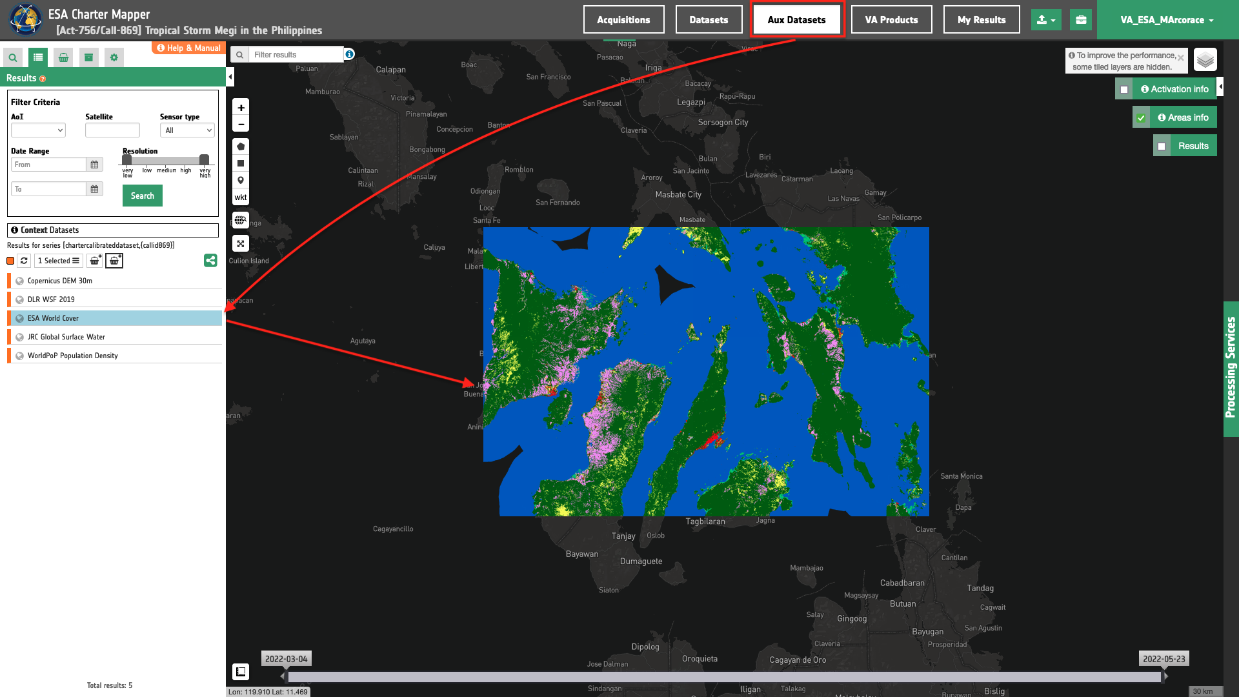This screenshot has width=1239, height=697.
Task: Toggle visibility of DLR WSF 2019 layer
Action: coord(19,299)
